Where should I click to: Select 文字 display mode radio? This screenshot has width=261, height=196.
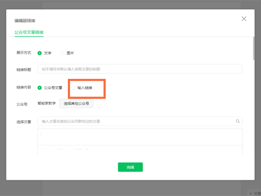(40, 53)
